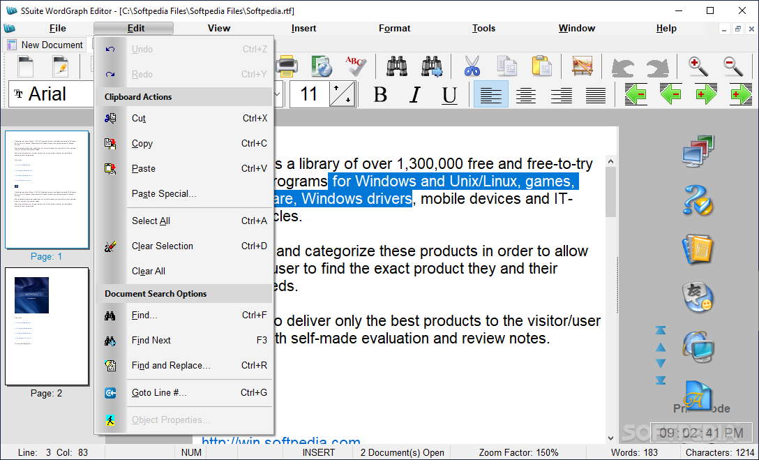Image resolution: width=759 pixels, height=460 pixels.
Task: Select the Page: 1 thumbnail
Action: pos(47,190)
